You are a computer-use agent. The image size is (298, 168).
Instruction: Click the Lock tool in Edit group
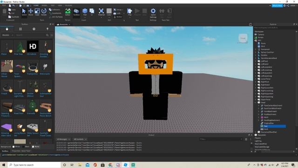pos(117,13)
